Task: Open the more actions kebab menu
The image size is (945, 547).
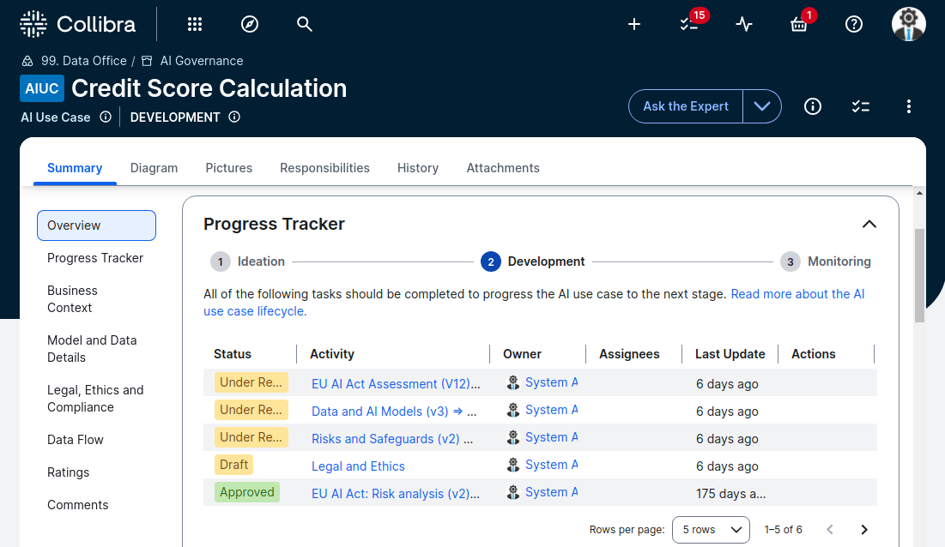Action: [909, 106]
